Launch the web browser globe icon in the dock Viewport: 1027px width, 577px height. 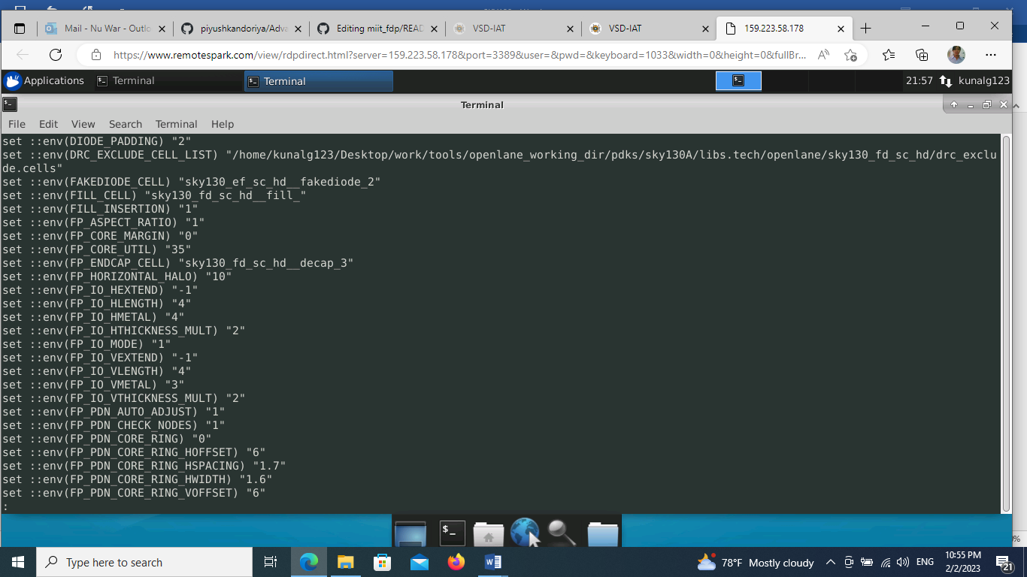pos(525,531)
